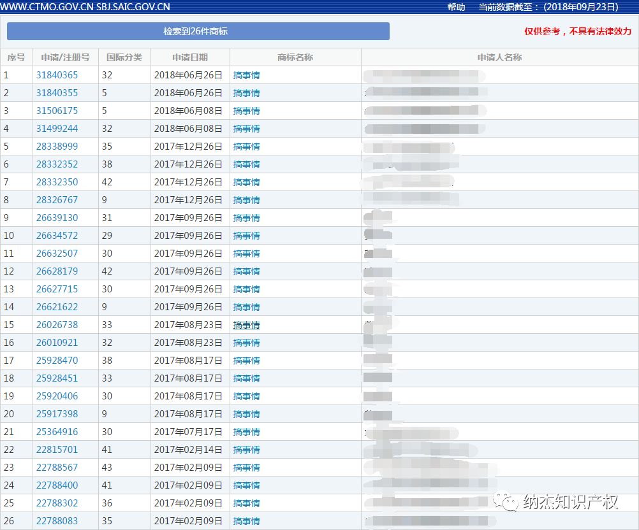Open application number 25364916
The image size is (639, 530).
coord(57,432)
